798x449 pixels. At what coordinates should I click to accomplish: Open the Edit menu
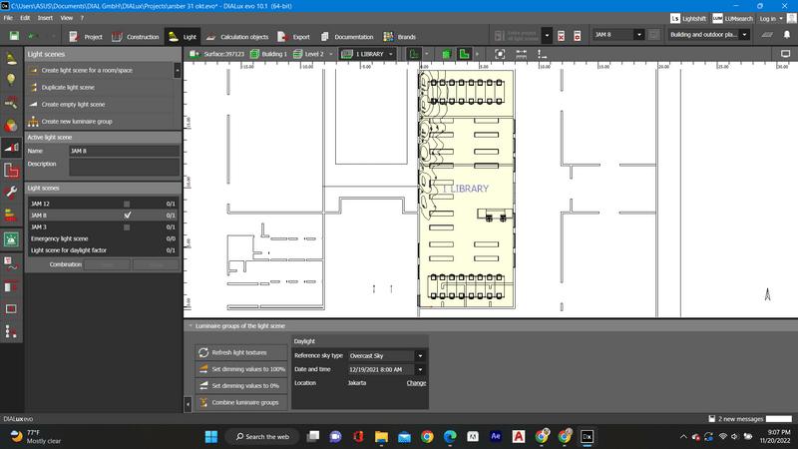click(25, 18)
